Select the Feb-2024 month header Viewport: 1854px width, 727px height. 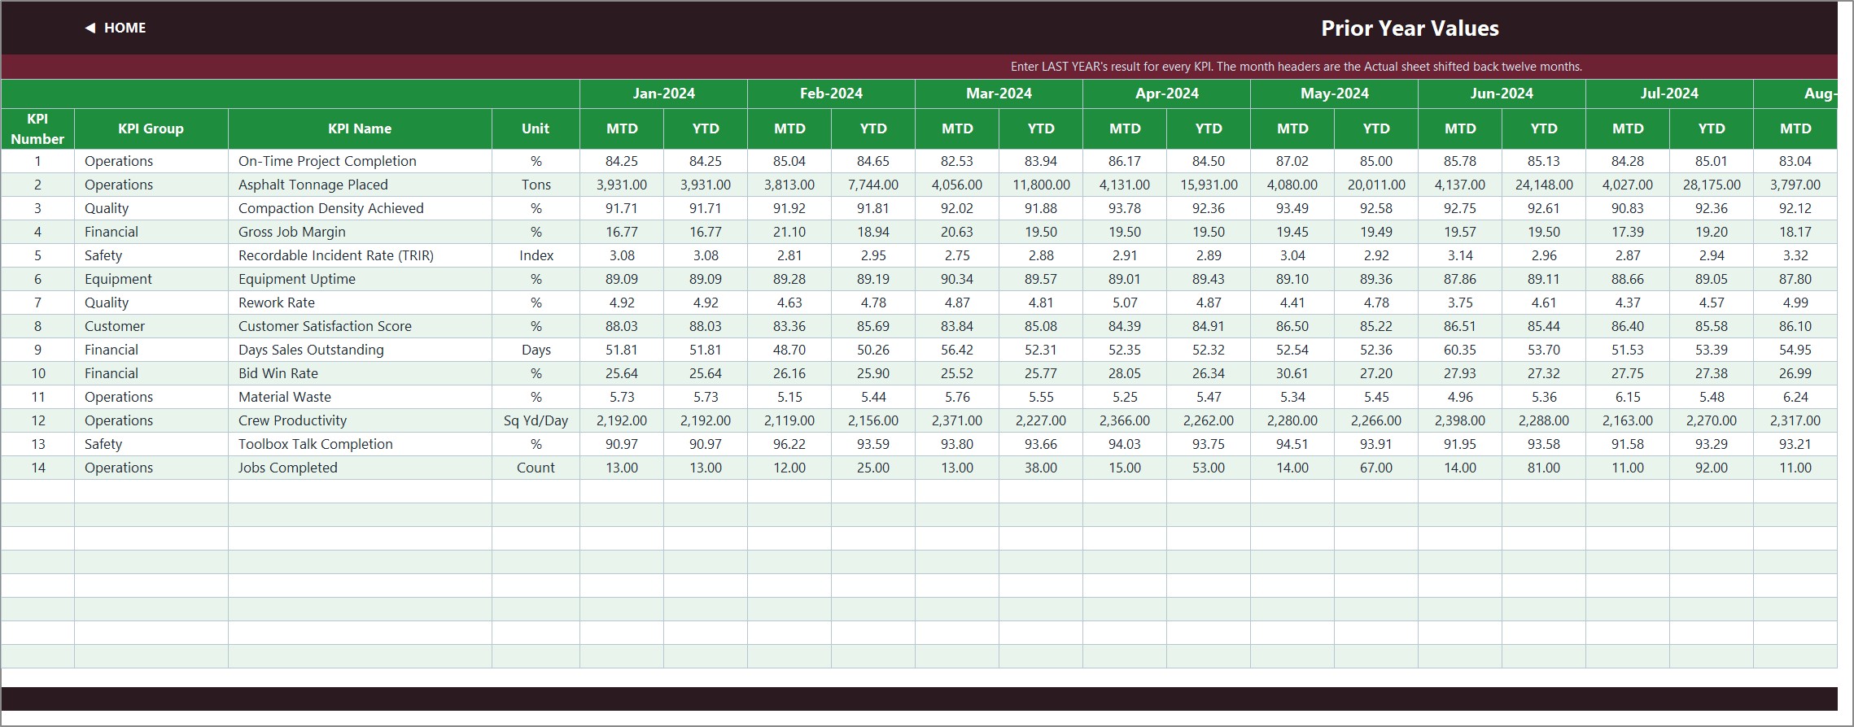pyautogui.click(x=831, y=94)
